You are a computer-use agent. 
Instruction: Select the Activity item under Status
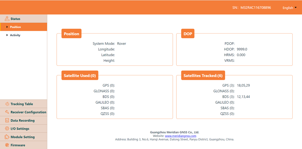pos(15,35)
